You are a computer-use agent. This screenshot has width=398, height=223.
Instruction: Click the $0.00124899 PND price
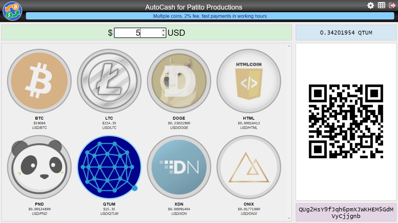(x=39, y=209)
